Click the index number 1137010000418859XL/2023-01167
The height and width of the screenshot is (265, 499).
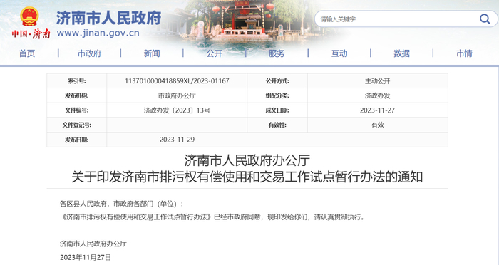177,81
